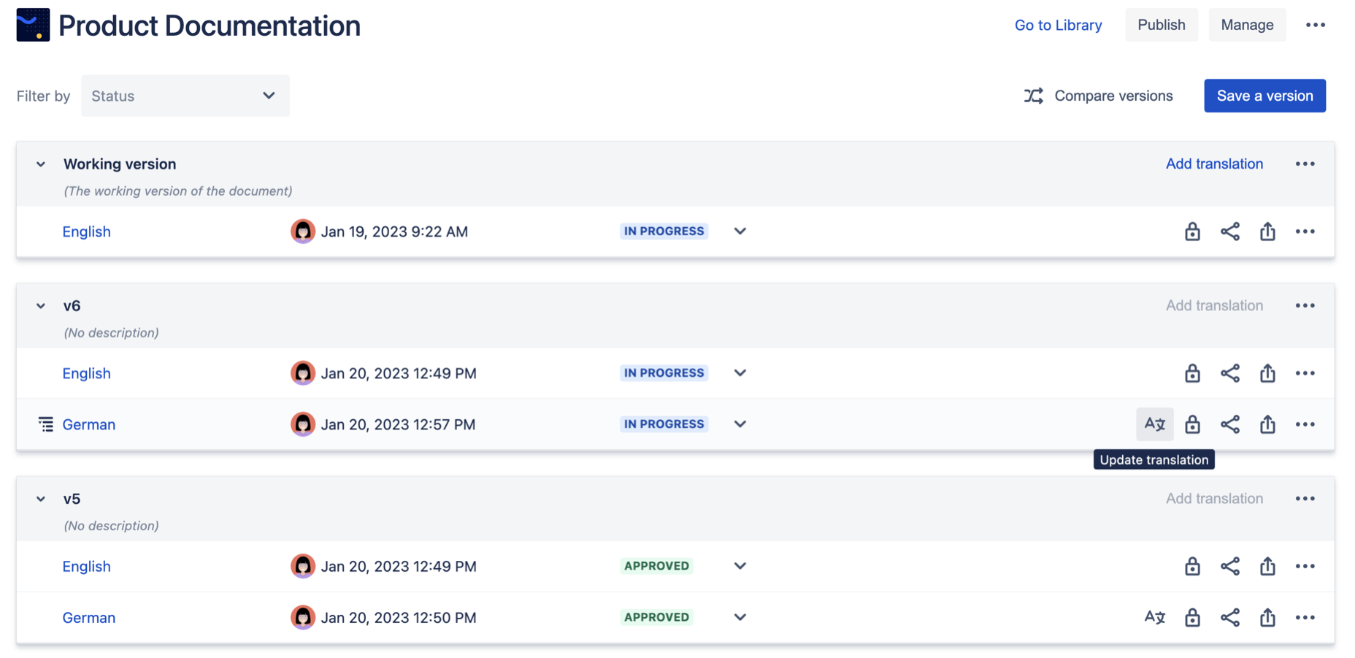
Task: Click the Save a version button
Action: [1264, 96]
